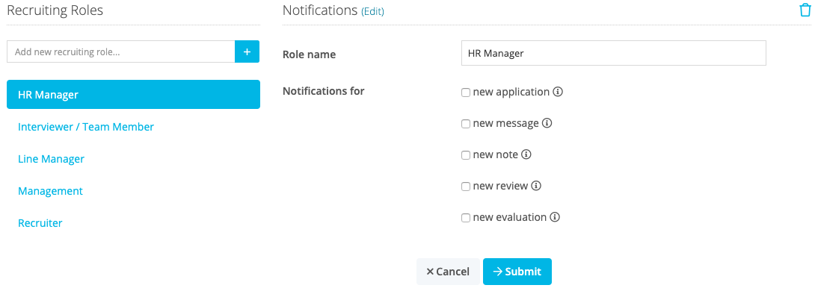Toggle the new review checkbox
Screen dimensions: 818x291
click(x=466, y=187)
